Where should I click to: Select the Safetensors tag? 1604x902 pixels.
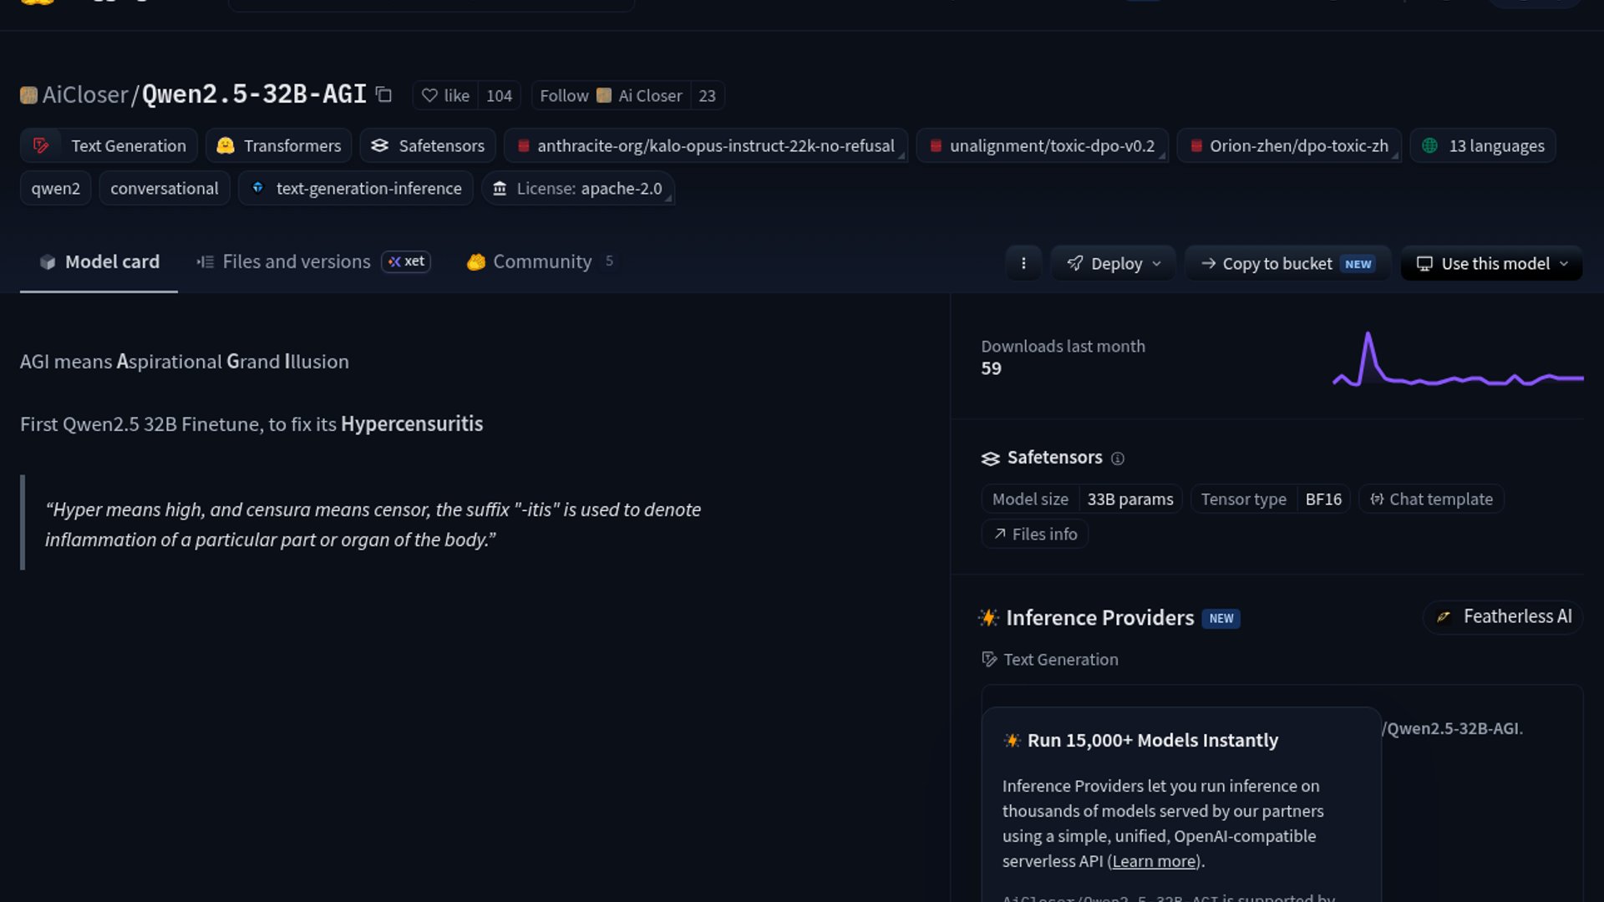[x=428, y=145]
